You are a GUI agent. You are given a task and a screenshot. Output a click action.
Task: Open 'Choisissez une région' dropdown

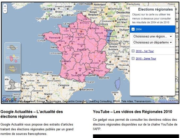pos(152,36)
